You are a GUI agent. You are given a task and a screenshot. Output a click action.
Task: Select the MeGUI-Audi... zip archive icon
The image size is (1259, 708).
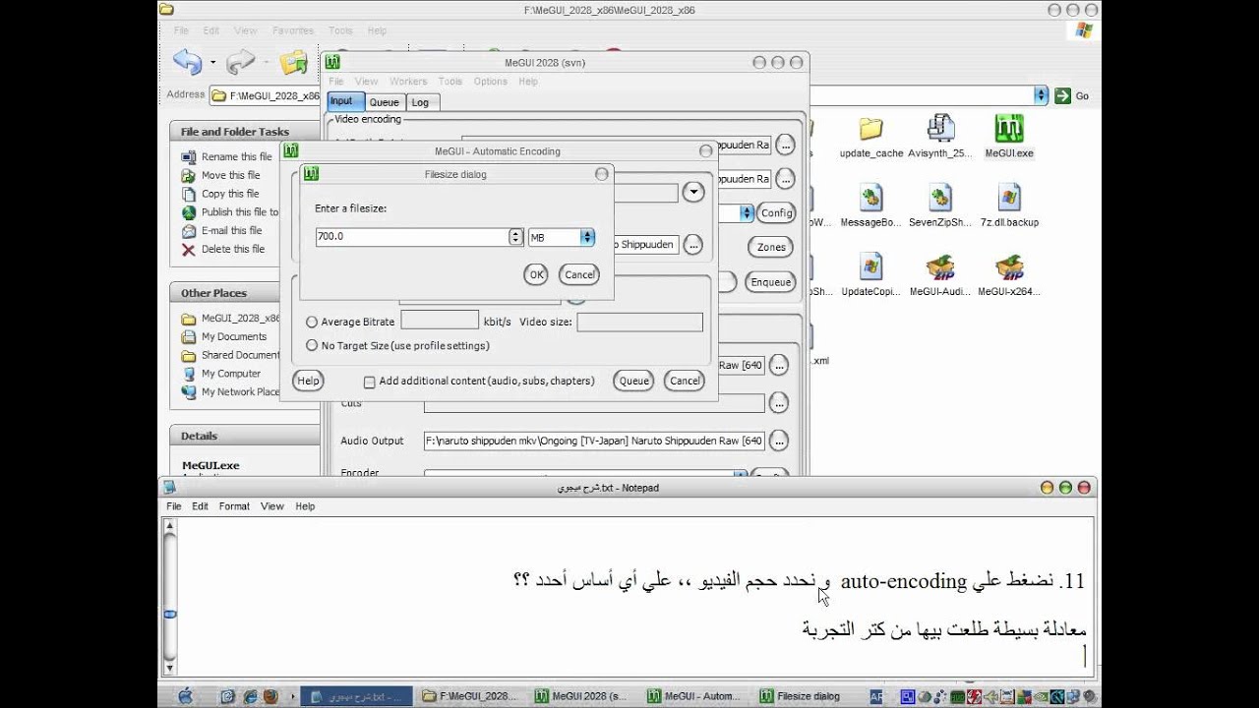(x=940, y=266)
